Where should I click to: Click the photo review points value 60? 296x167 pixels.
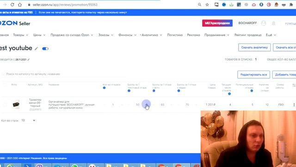point(162,105)
